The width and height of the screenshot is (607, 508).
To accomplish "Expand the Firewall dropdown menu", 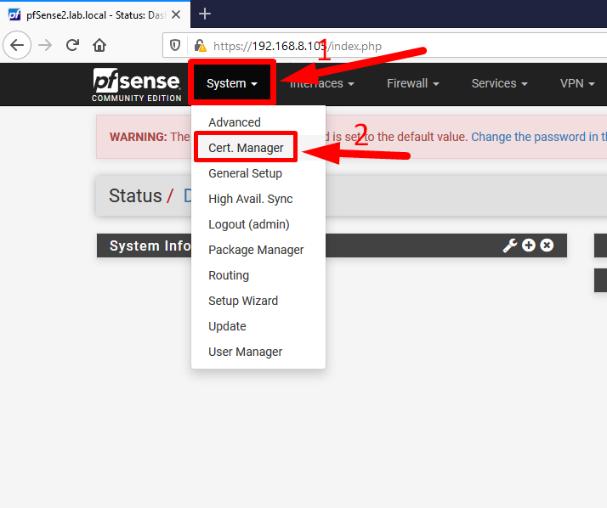I will click(x=412, y=83).
